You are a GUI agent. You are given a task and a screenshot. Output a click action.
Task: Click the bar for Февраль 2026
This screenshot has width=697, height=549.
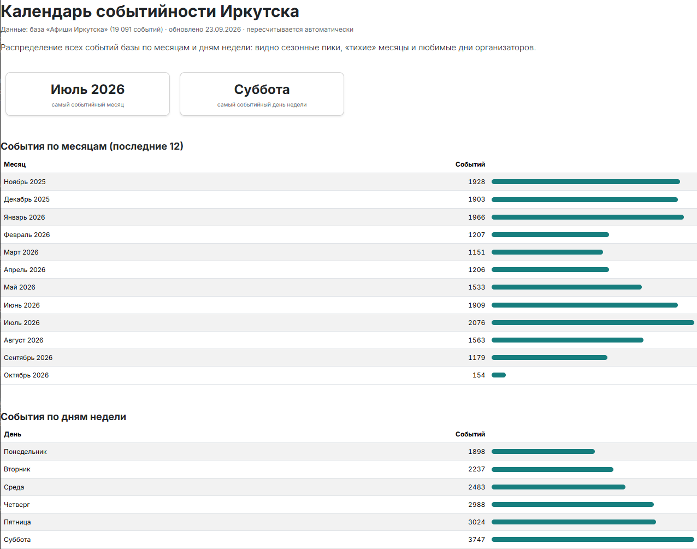click(x=550, y=235)
